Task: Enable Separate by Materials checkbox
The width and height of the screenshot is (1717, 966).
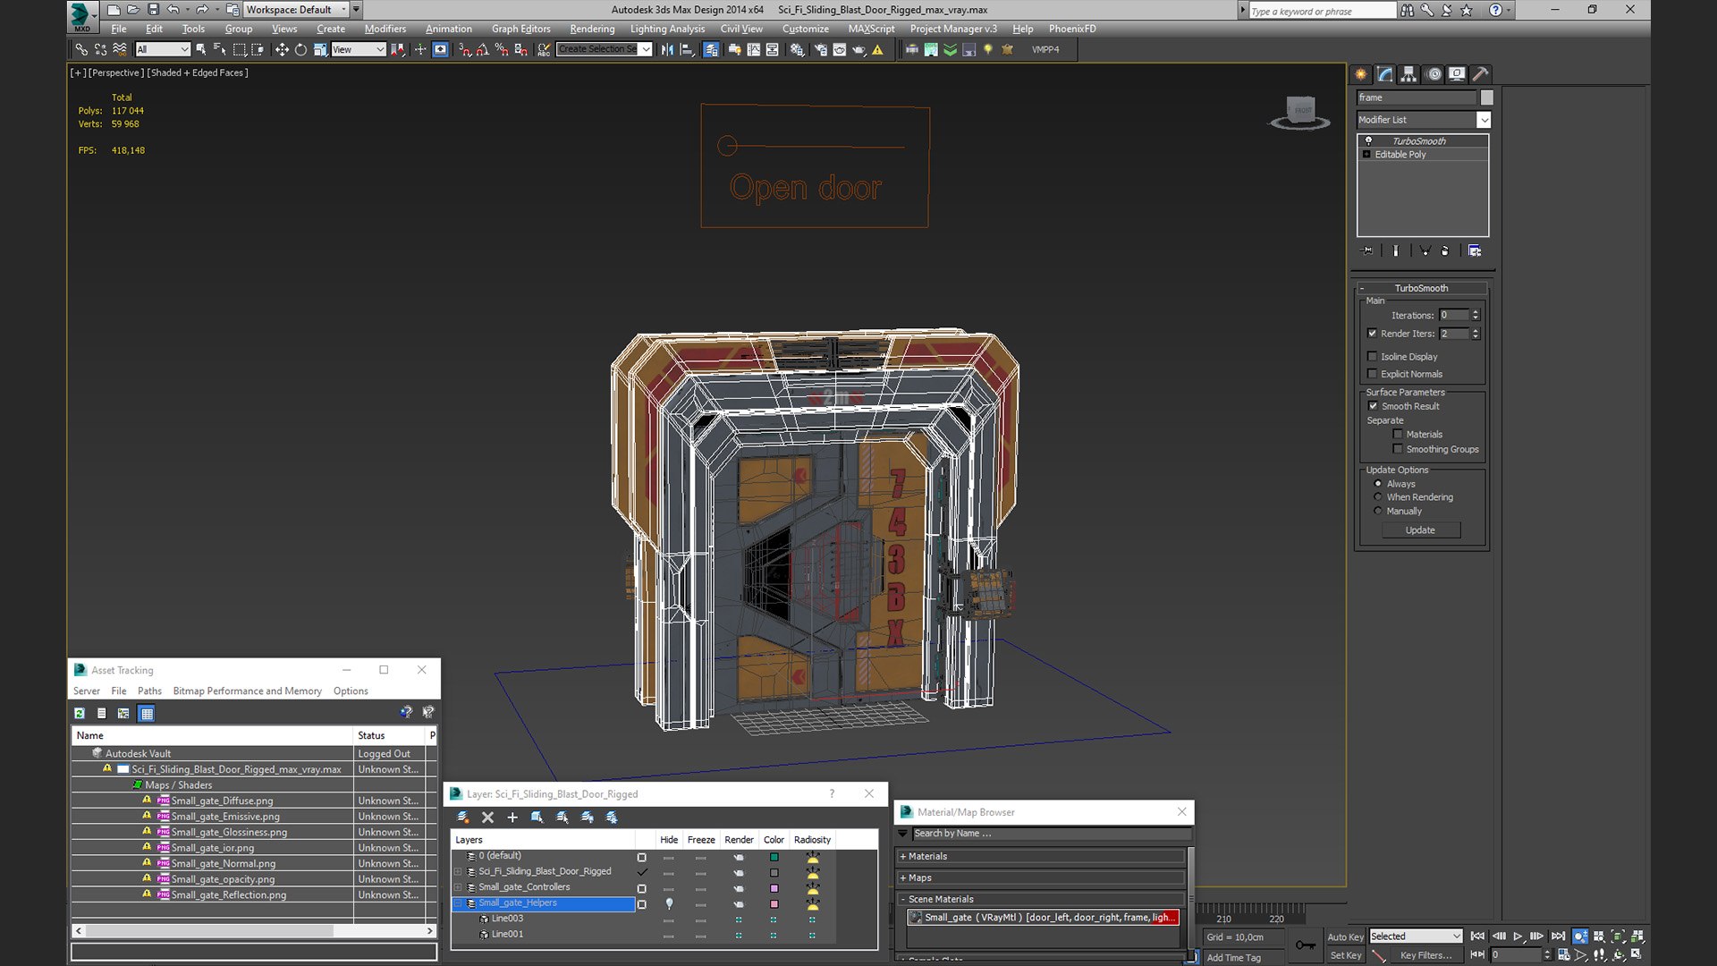Action: [x=1398, y=435]
